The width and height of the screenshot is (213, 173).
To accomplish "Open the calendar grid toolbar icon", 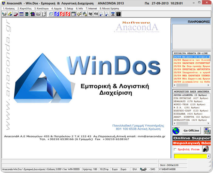I will click(x=74, y=14).
